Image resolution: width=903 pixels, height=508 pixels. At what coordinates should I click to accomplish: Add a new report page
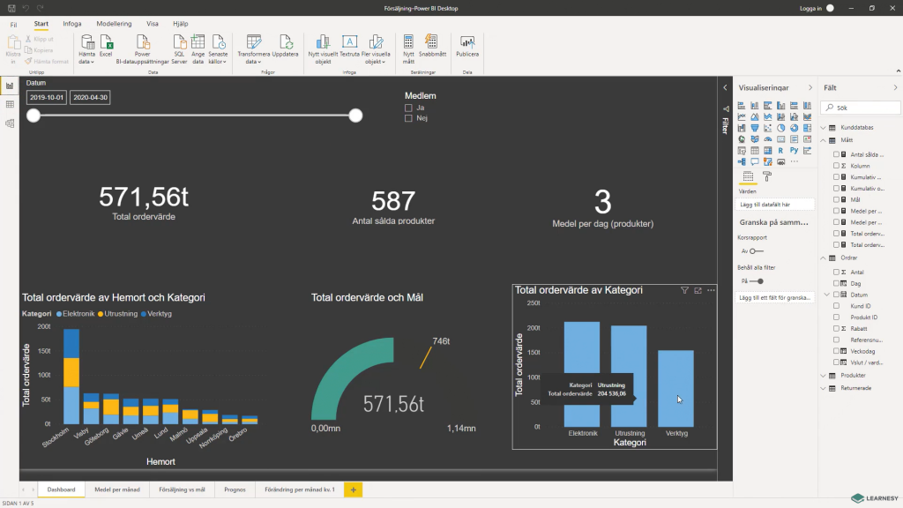point(353,489)
